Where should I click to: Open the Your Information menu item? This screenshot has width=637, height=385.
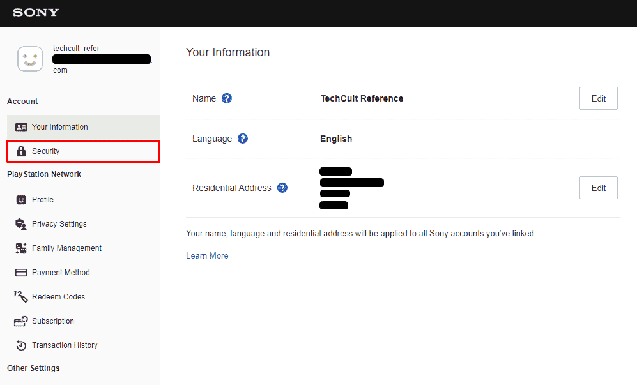(x=84, y=127)
